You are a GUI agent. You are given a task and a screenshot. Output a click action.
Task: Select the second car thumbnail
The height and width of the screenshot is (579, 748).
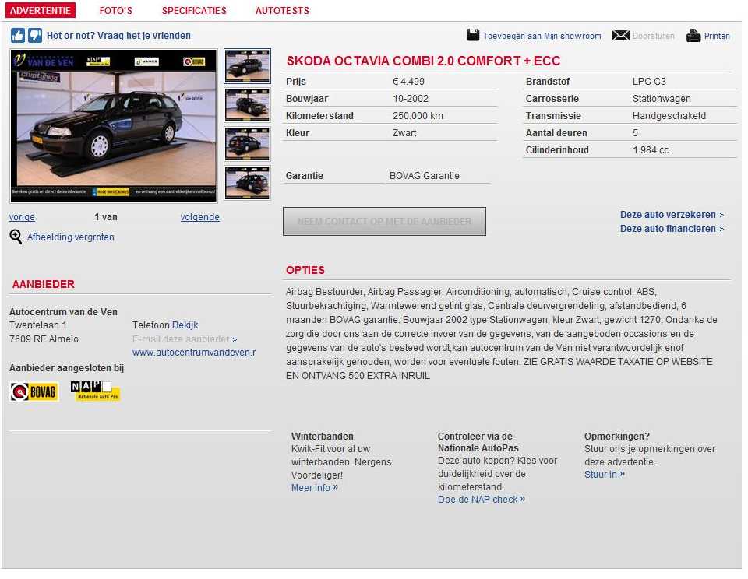click(247, 105)
